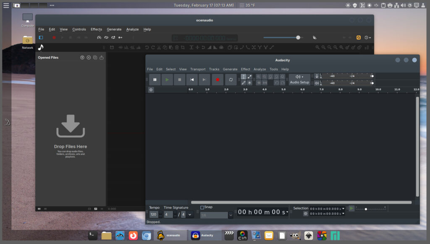
Task: Open ocenaudio's Controls menu
Action: tap(79, 29)
